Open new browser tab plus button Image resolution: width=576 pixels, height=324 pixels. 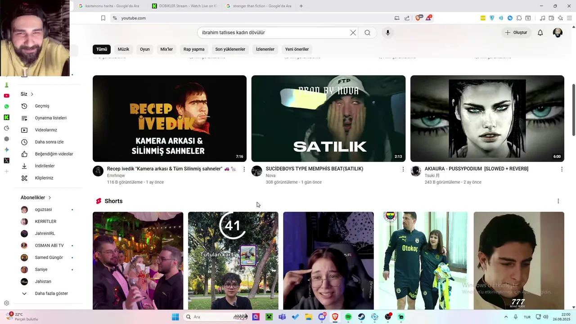[301, 6]
